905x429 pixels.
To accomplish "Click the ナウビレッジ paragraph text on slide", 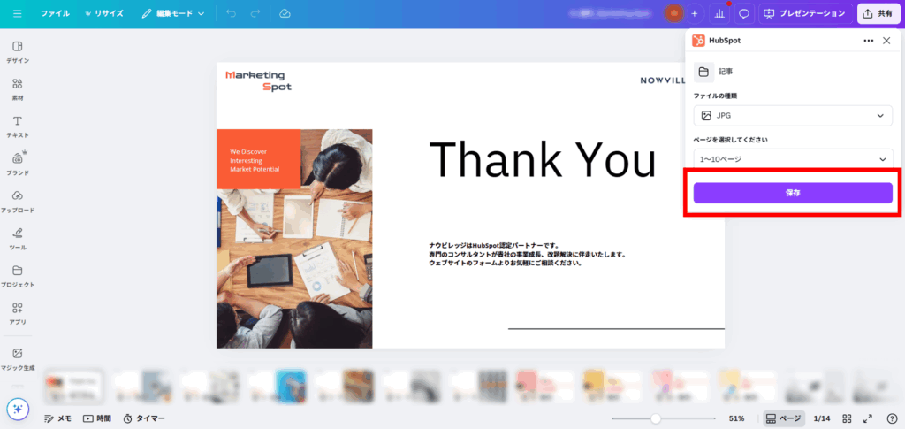I will [x=528, y=254].
